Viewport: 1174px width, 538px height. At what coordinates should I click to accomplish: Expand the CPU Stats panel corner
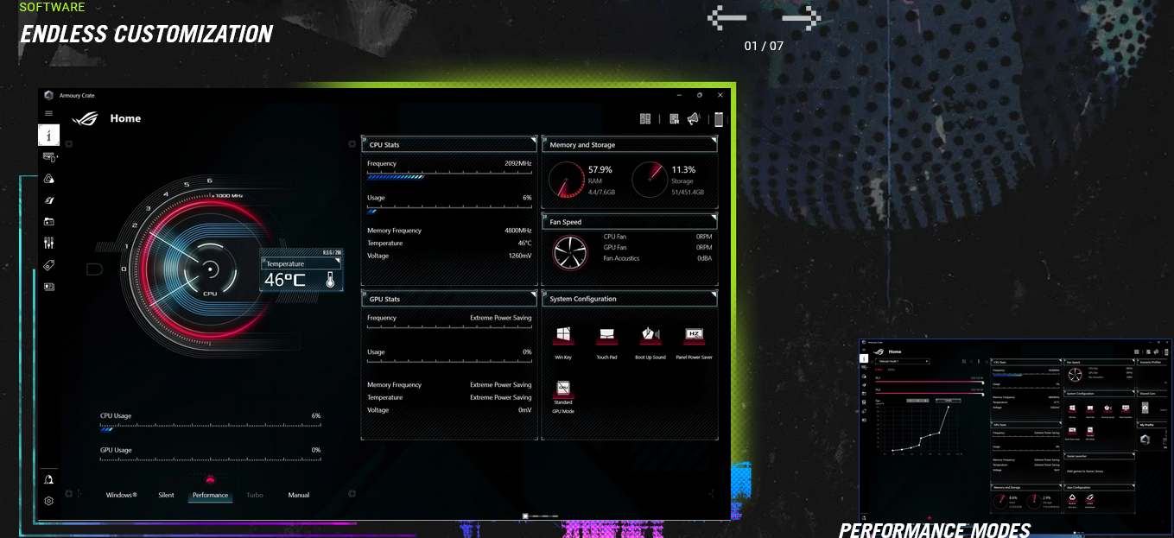(x=534, y=138)
